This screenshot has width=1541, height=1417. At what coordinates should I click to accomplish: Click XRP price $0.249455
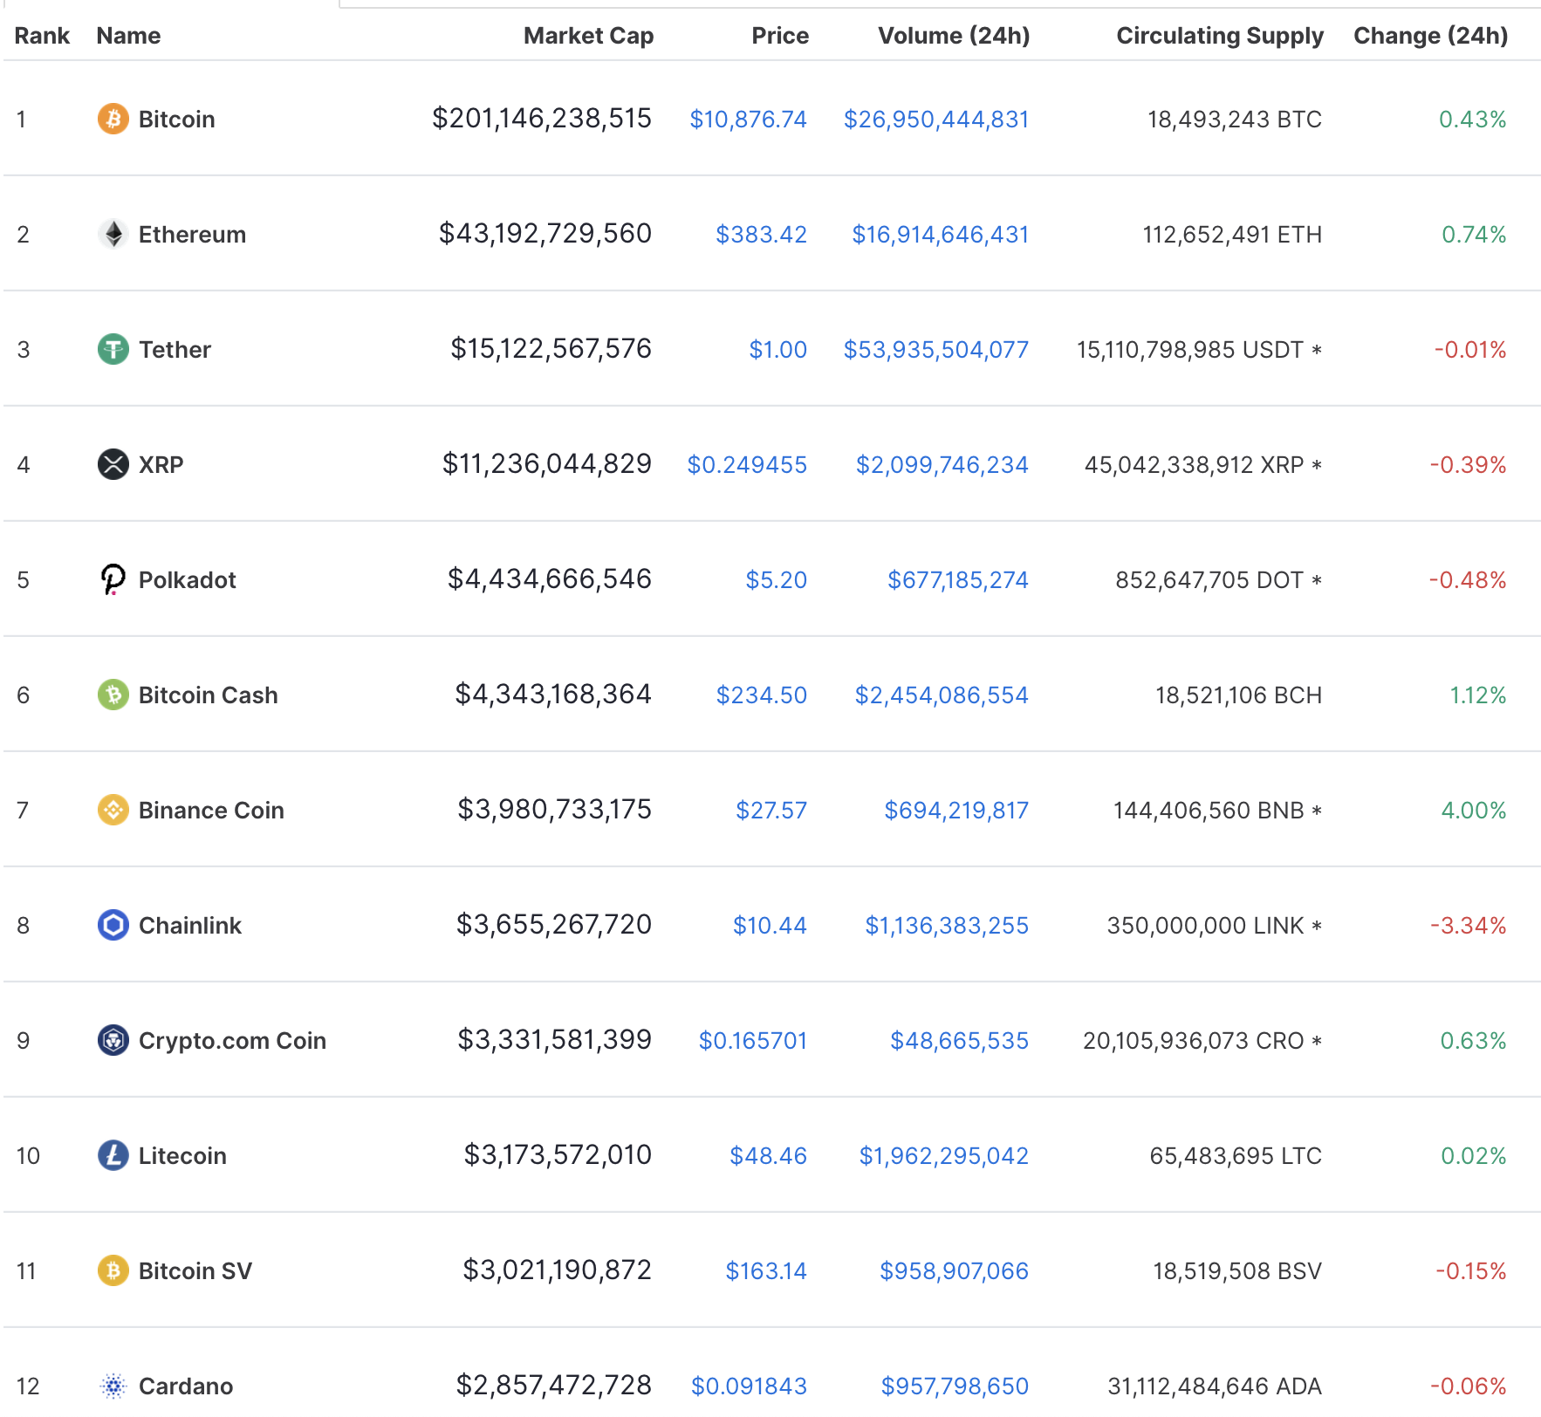[747, 465]
